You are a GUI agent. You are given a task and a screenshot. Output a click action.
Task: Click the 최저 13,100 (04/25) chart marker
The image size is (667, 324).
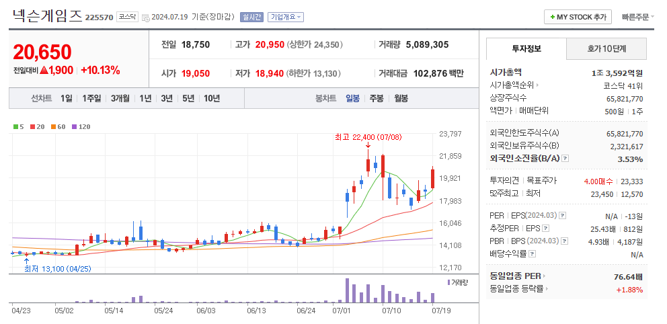click(57, 269)
